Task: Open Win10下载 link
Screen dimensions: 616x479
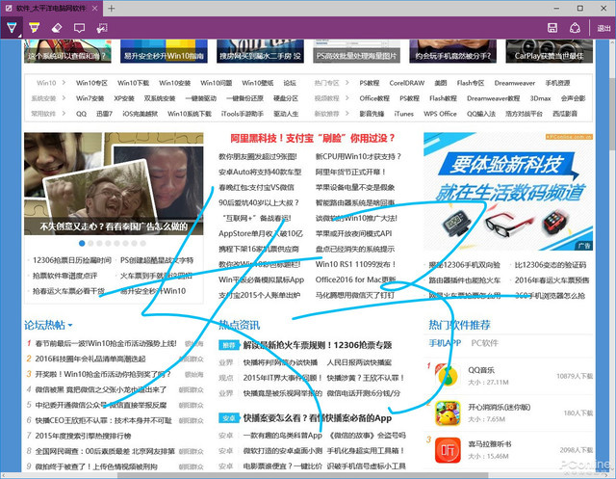Action: tap(133, 83)
